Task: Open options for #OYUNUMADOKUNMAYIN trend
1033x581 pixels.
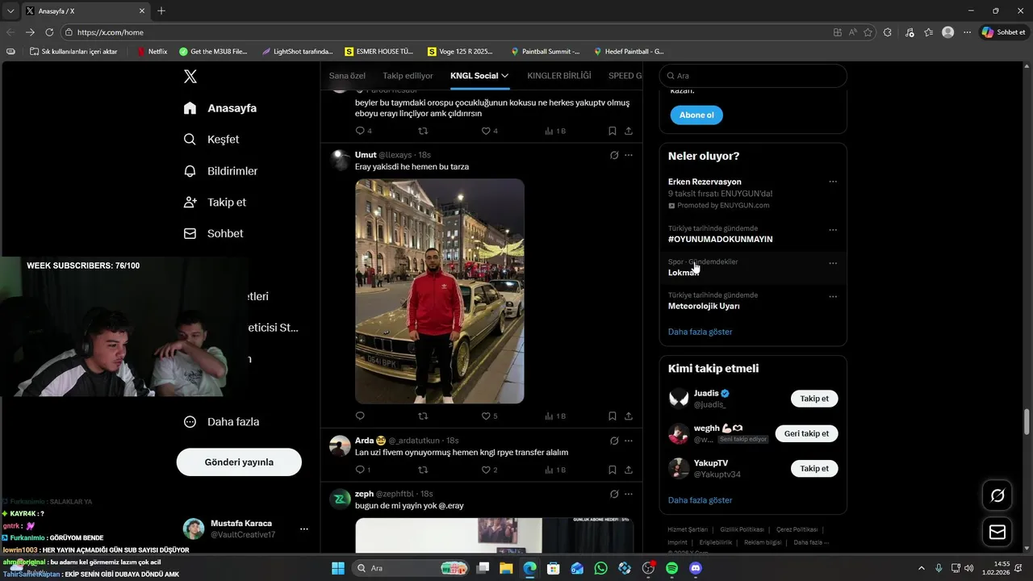Action: (x=833, y=230)
